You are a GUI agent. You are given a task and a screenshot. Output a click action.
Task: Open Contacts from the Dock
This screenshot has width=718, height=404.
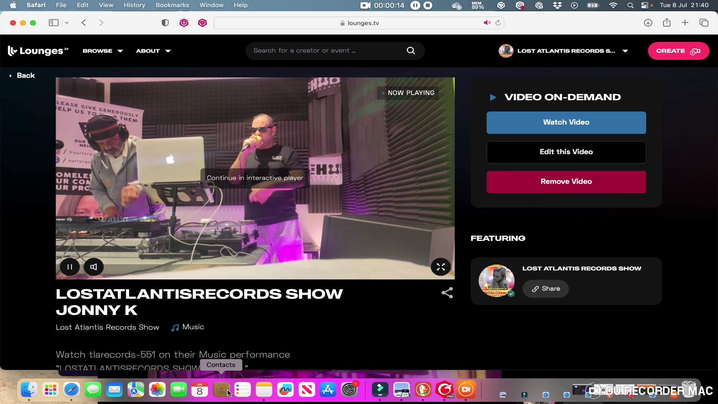(x=221, y=390)
